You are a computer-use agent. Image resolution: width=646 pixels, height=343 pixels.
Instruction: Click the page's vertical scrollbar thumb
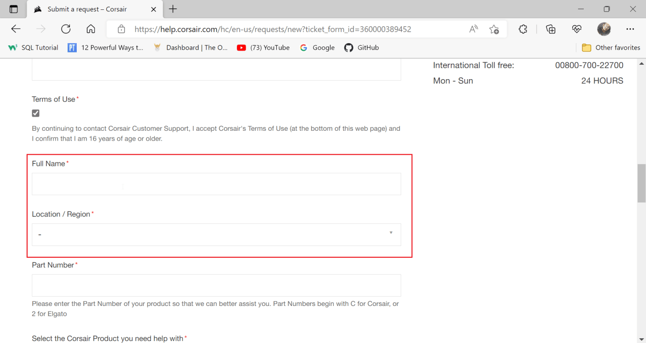[x=641, y=183]
